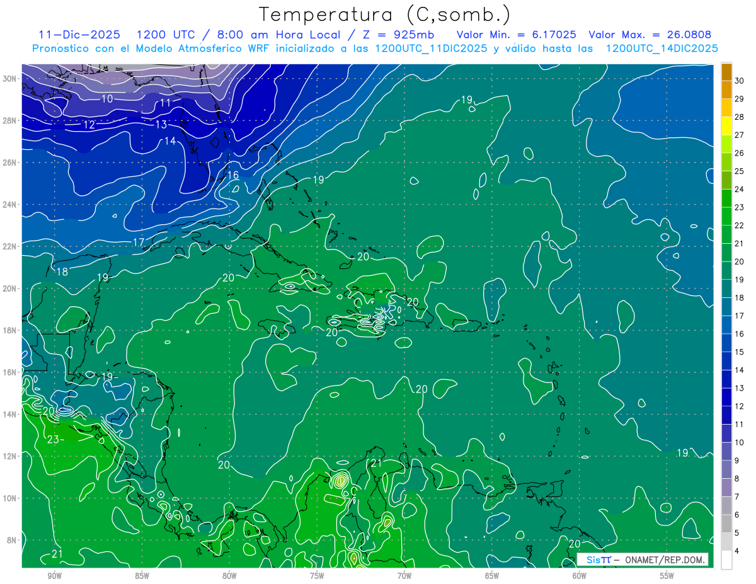Image resolution: width=756 pixels, height=584 pixels.
Task: Click the colorbar scale label '30'
Action: pos(740,80)
